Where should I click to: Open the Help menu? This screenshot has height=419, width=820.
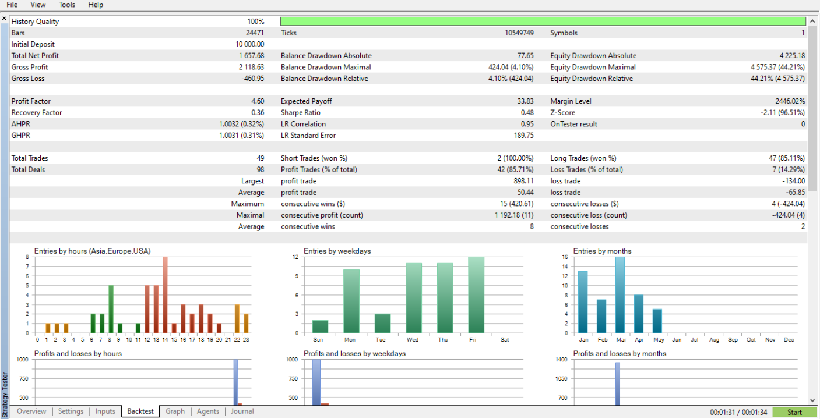pyautogui.click(x=96, y=5)
